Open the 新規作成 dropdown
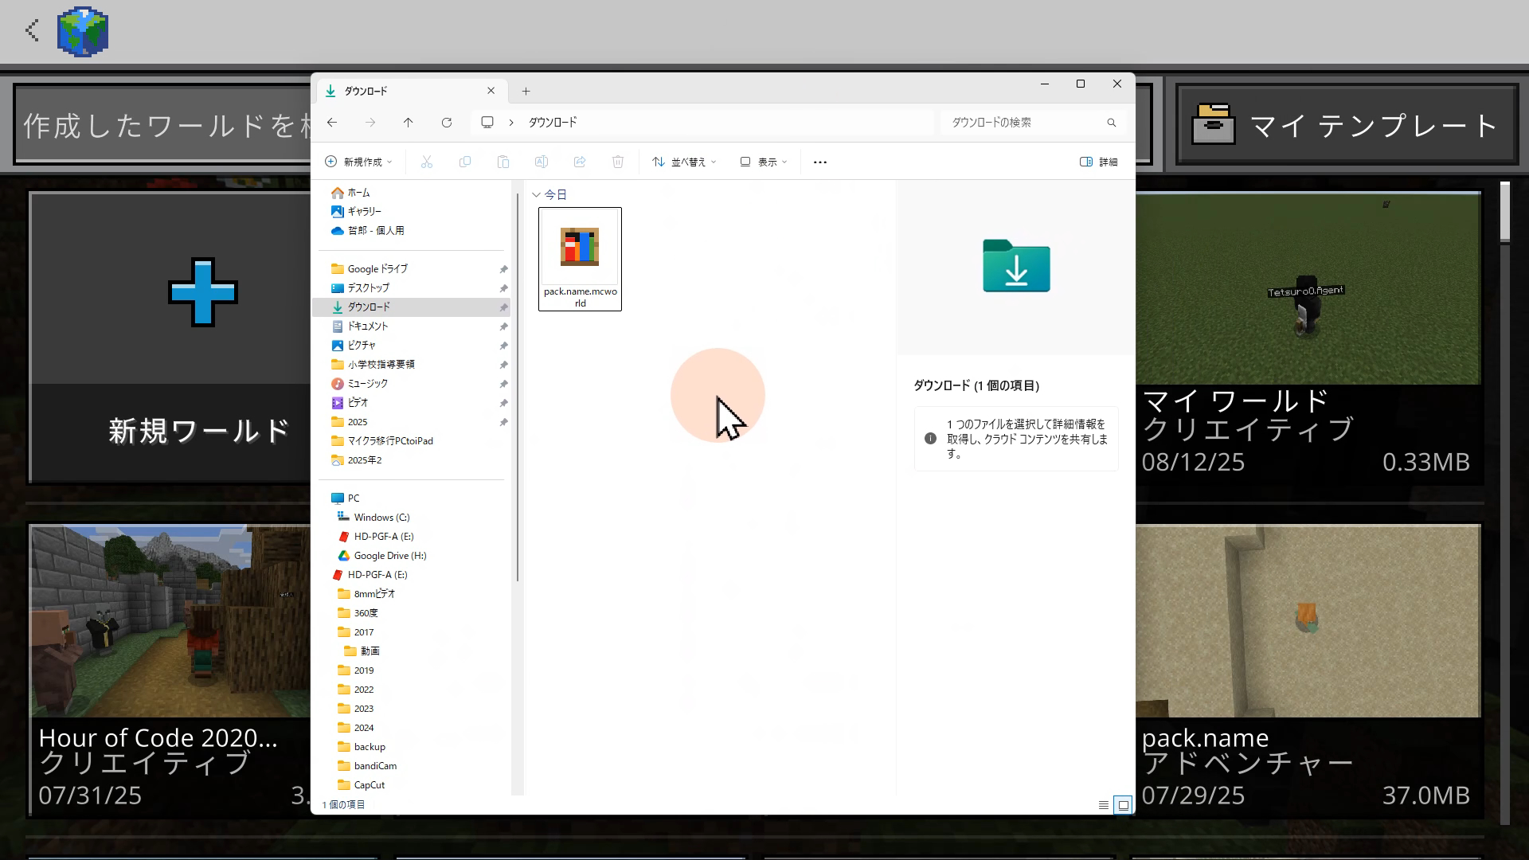1529x860 pixels. [x=359, y=162]
